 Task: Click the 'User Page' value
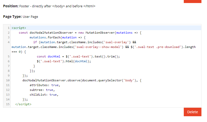click(30, 17)
